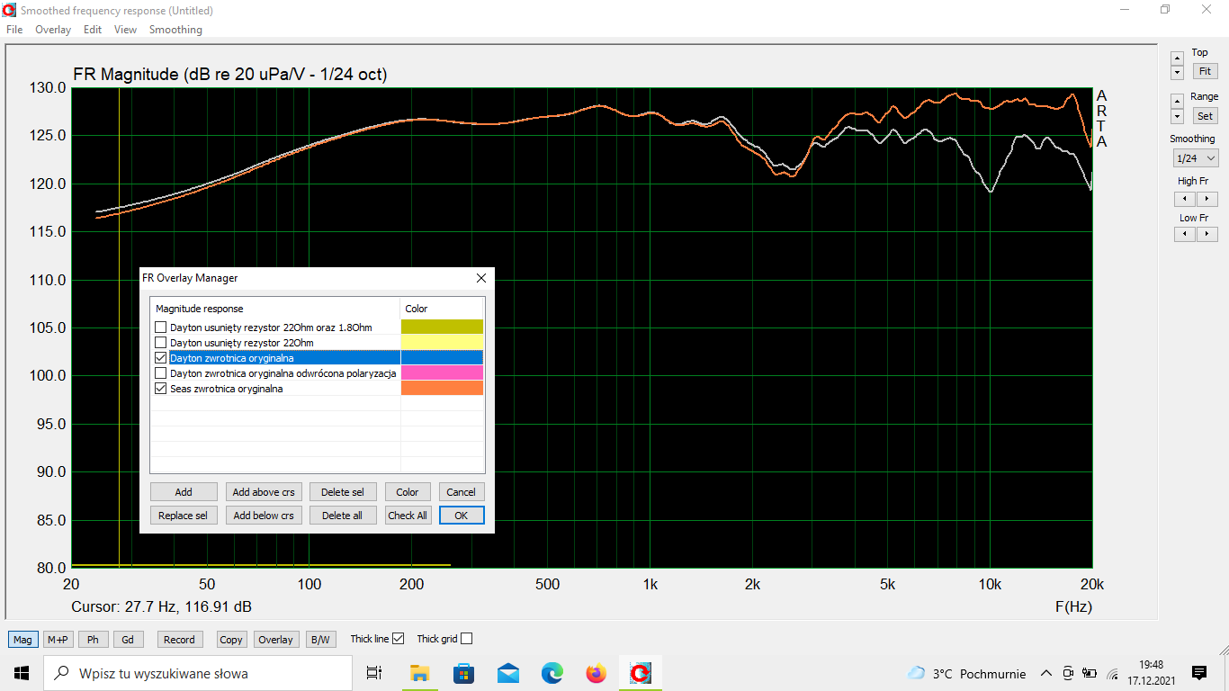Click the taskbar search box
The width and height of the screenshot is (1229, 691).
click(x=198, y=673)
